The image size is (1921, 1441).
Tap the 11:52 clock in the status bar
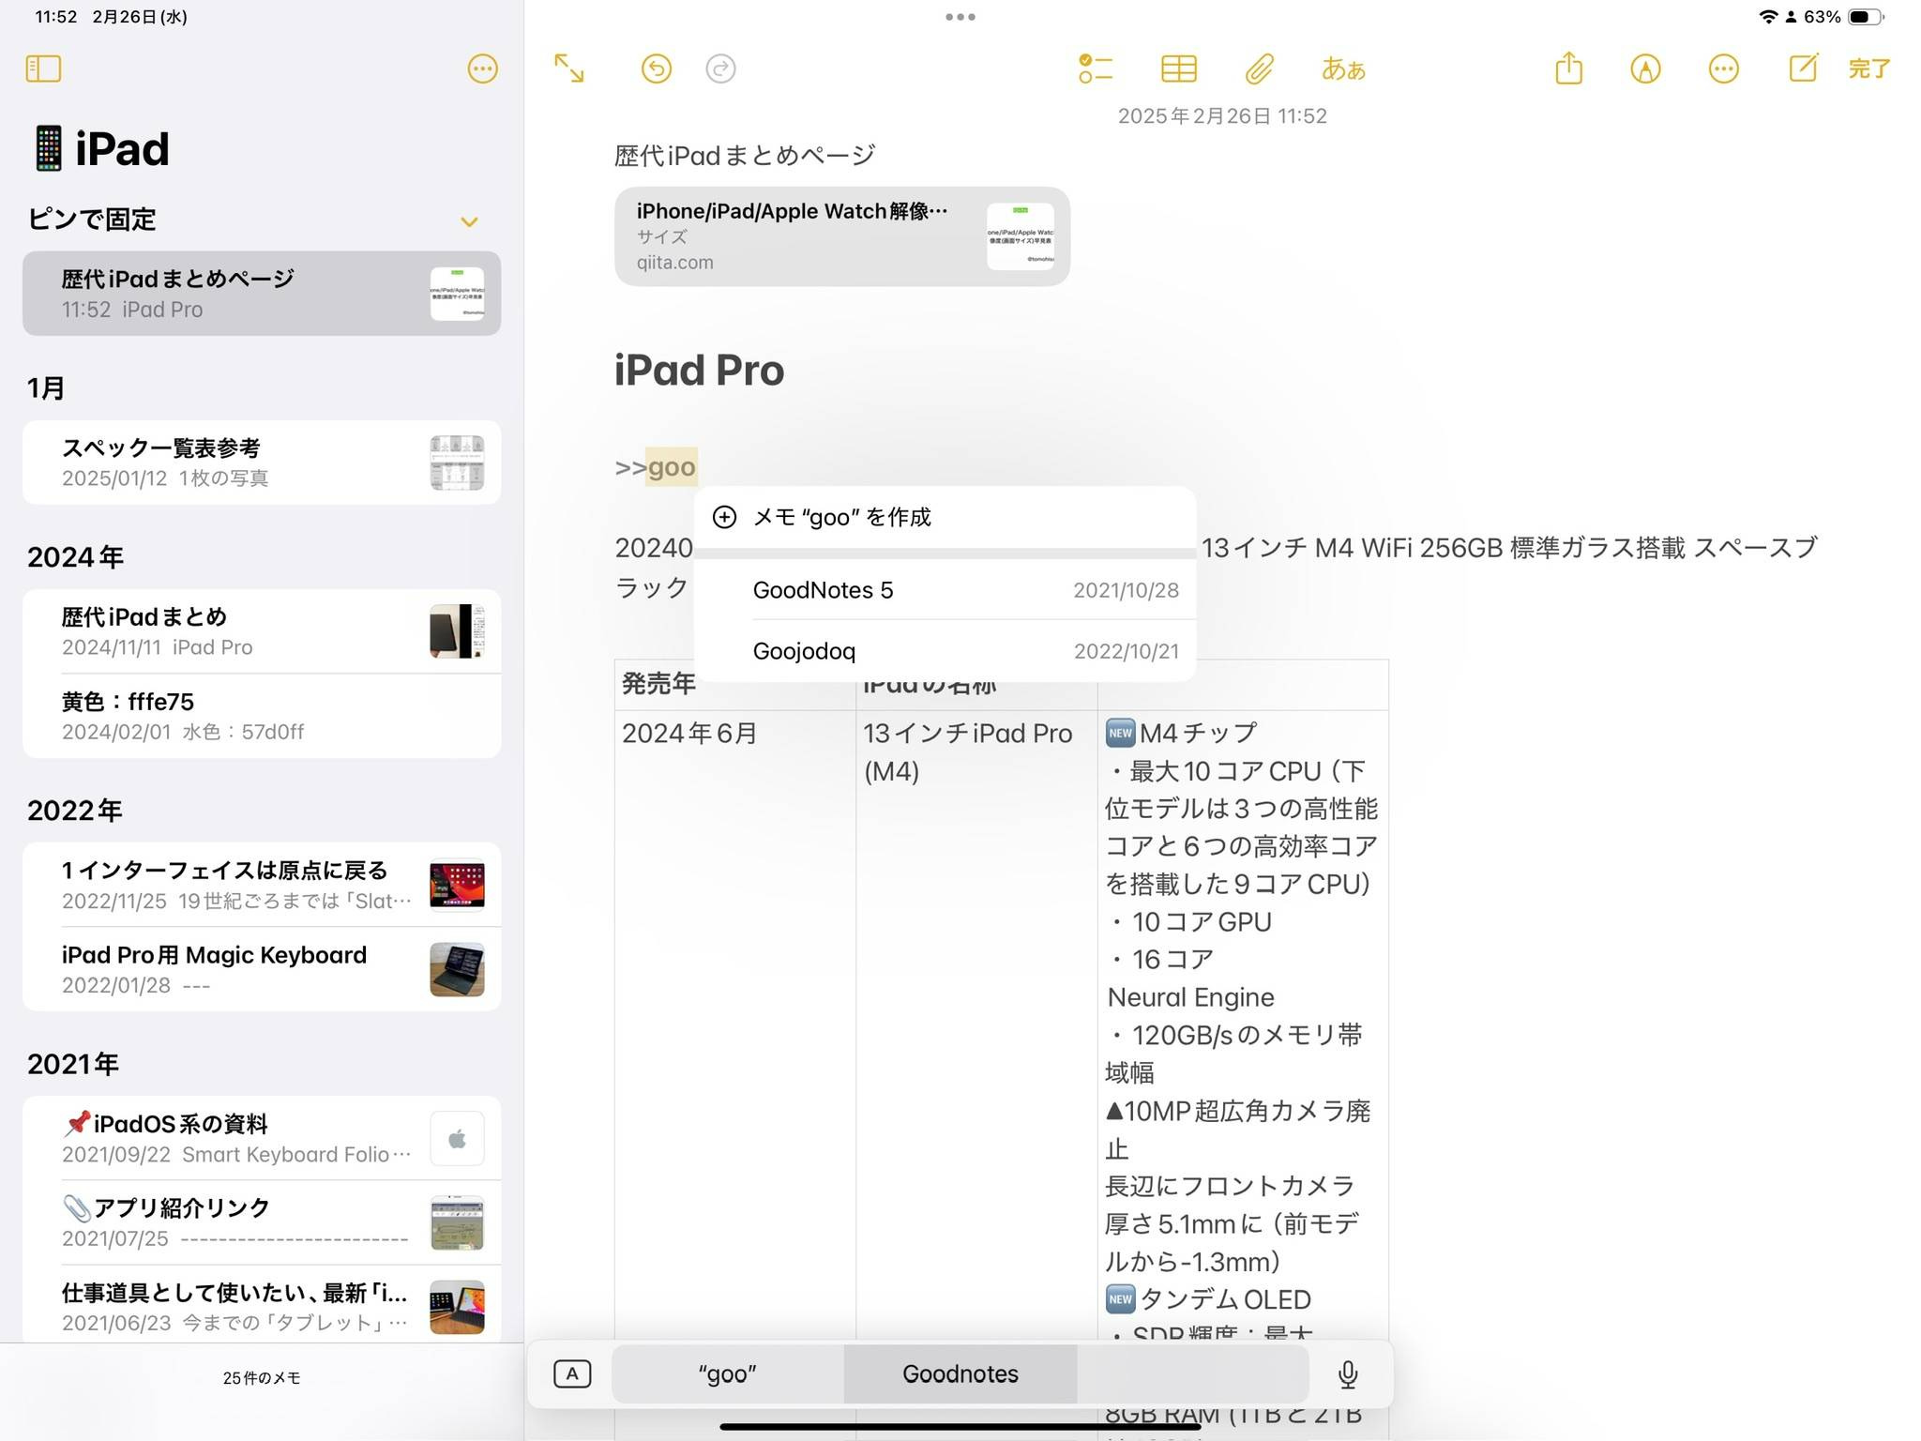click(x=56, y=17)
